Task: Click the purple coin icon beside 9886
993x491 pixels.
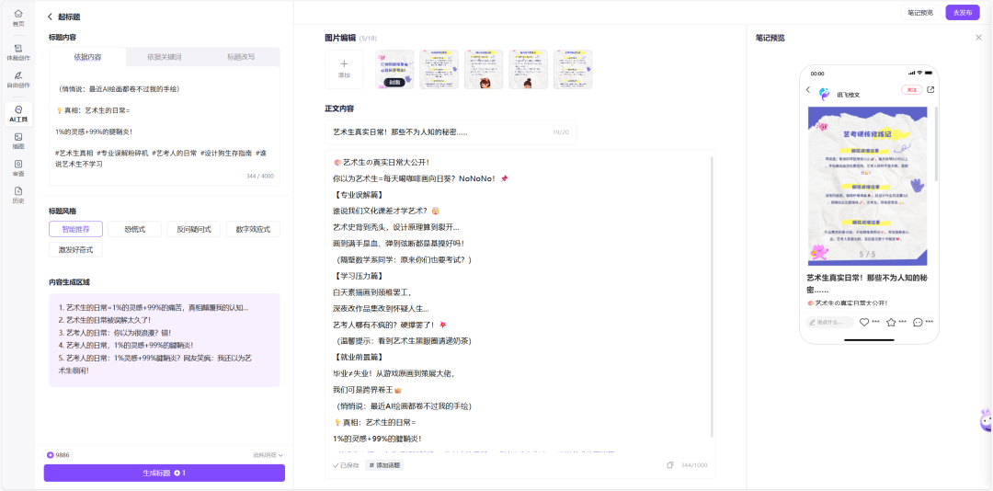Action: [x=50, y=455]
